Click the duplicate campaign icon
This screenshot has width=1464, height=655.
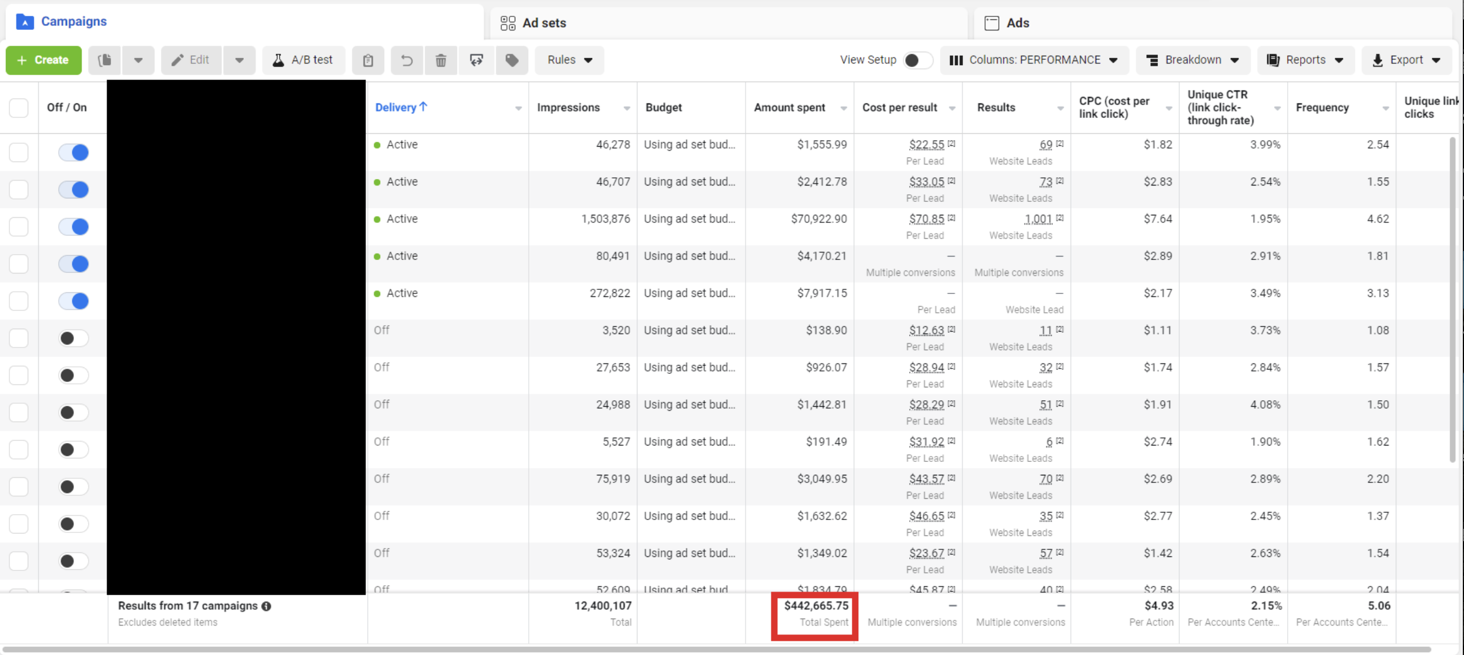pyautogui.click(x=105, y=60)
